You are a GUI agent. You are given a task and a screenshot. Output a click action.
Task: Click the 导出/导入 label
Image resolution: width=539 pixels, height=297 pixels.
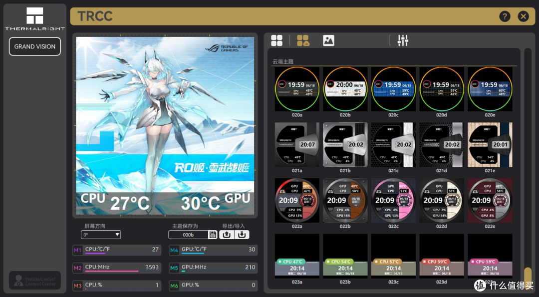click(234, 226)
